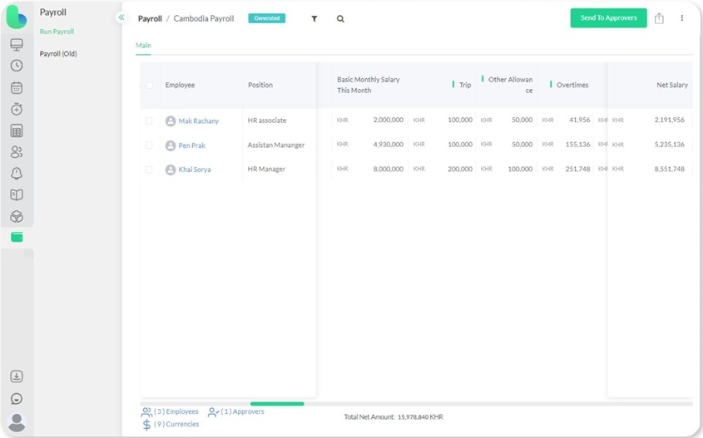Click the dollar currencies icon
The height and width of the screenshot is (438, 703).
(146, 425)
